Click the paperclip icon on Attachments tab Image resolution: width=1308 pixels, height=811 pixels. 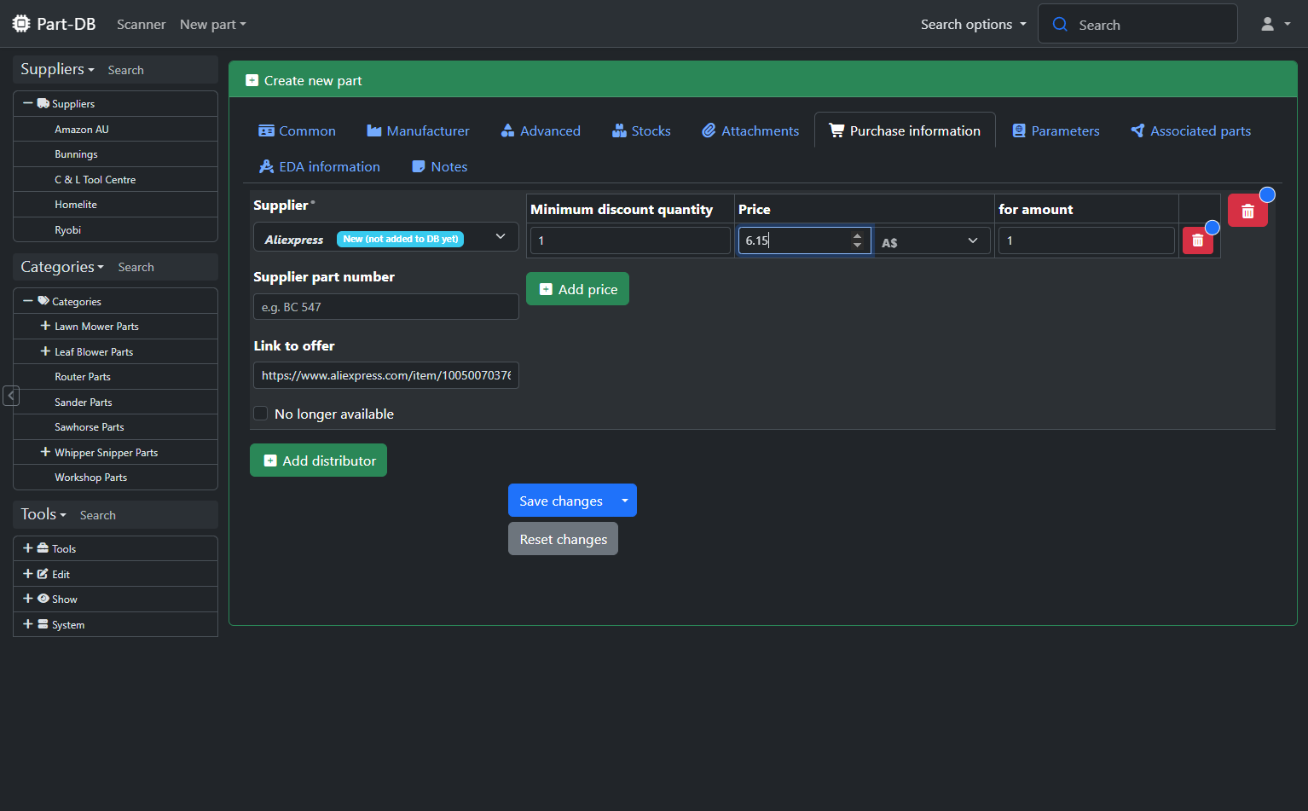pyautogui.click(x=709, y=130)
